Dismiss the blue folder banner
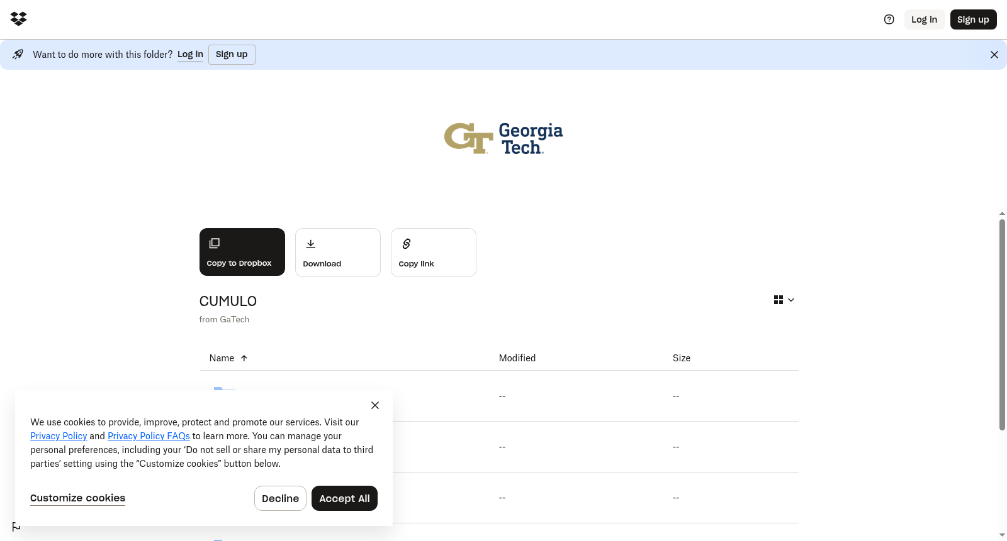 [x=994, y=55]
